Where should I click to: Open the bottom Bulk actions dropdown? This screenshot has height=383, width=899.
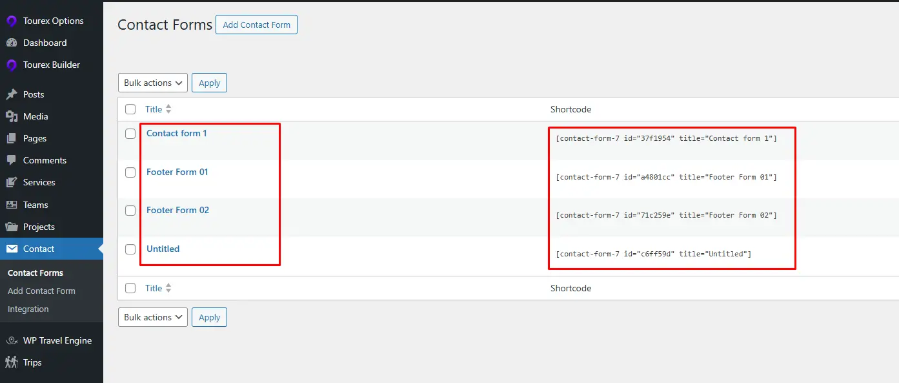(x=153, y=317)
